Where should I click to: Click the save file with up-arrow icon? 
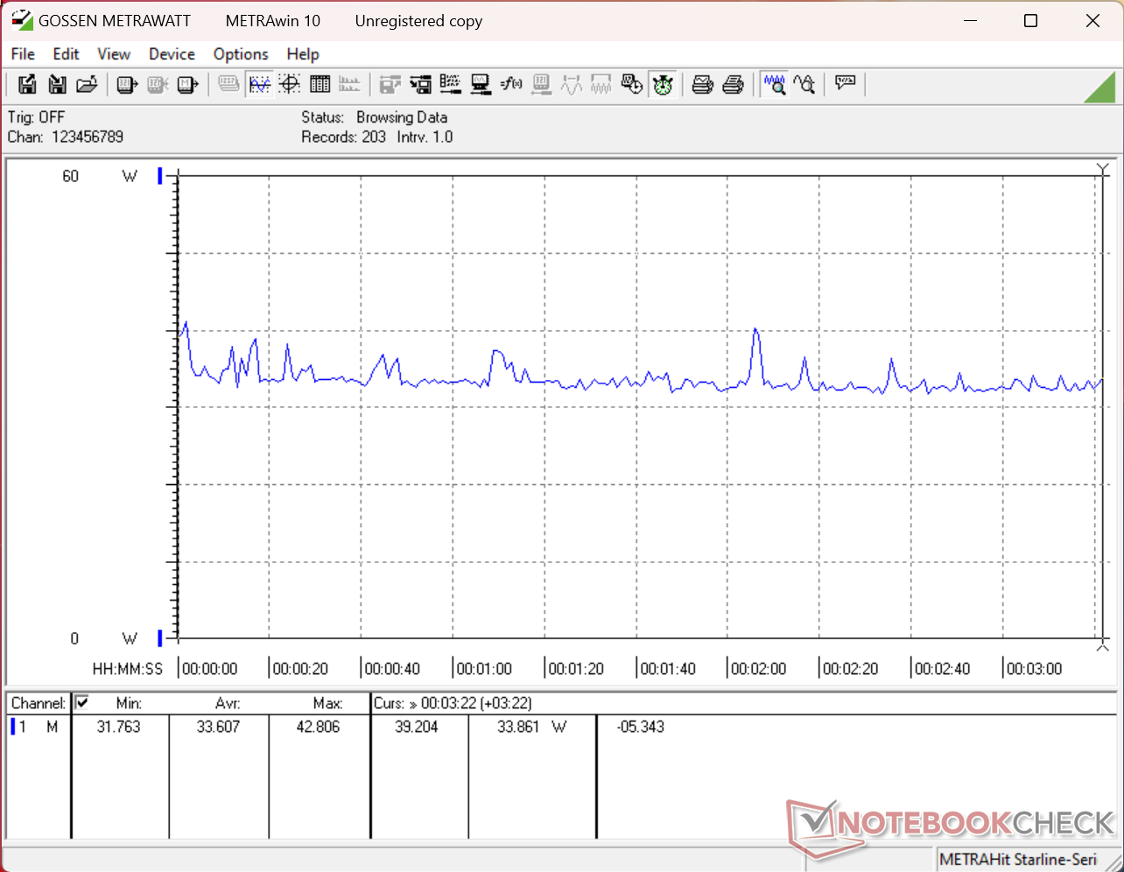point(28,85)
